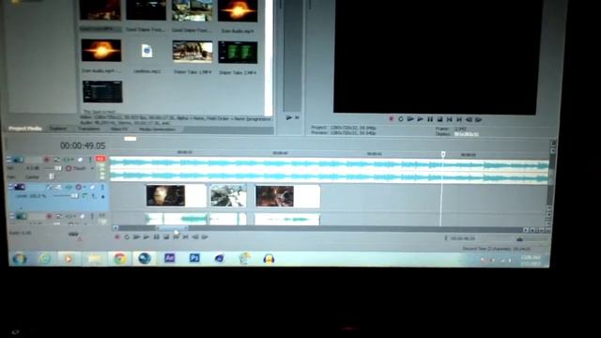The image size is (601, 338).
Task: Click the third video clip on the timeline
Action: pos(287,196)
